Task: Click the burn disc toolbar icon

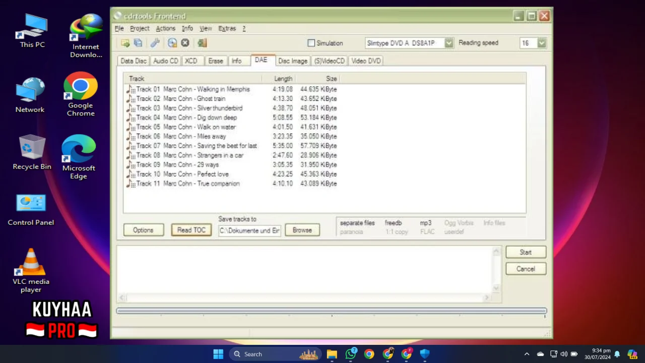Action: point(172,43)
